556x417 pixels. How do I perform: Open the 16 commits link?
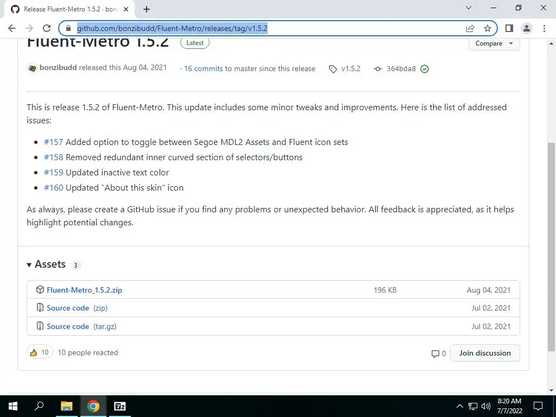click(x=203, y=69)
